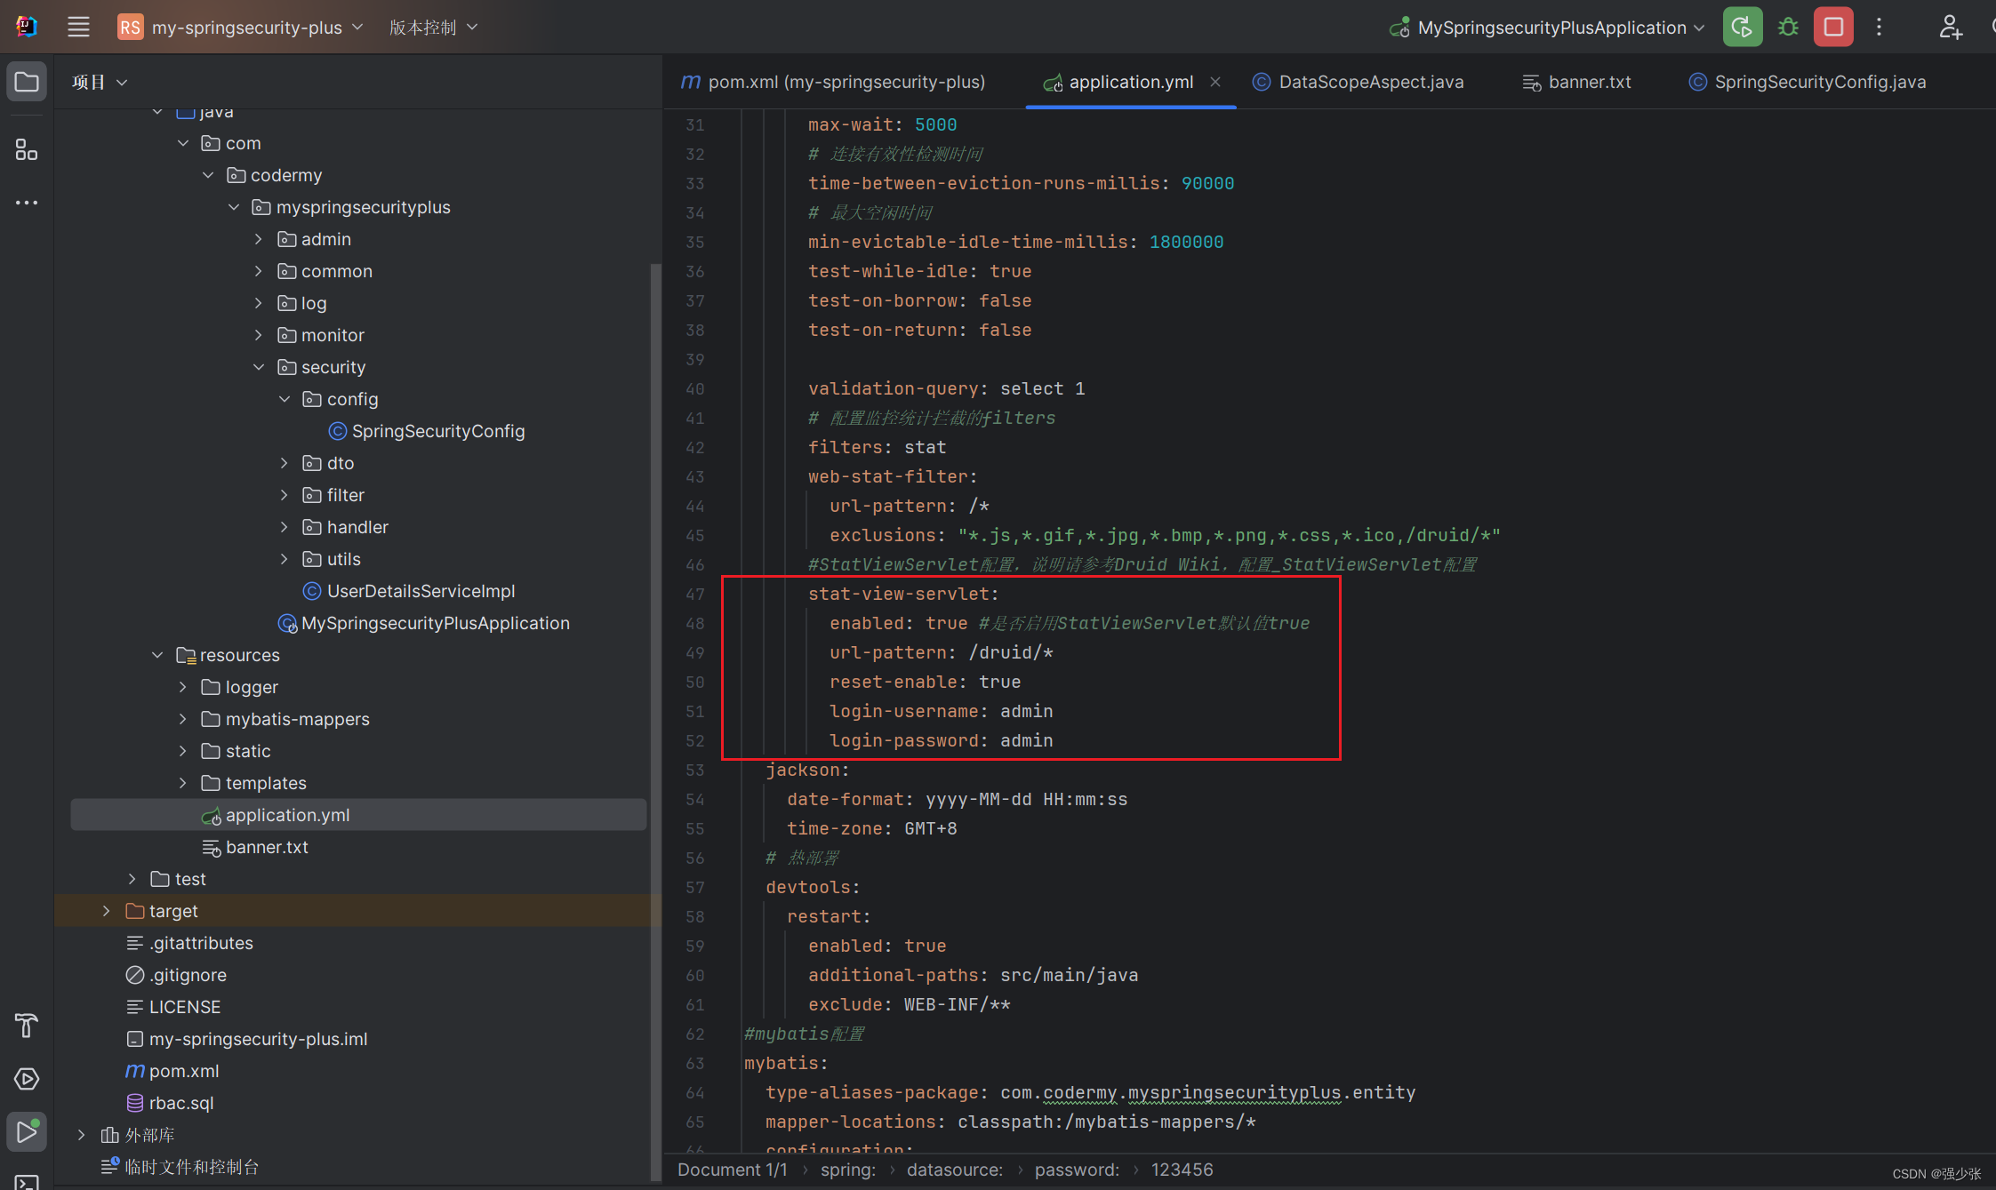Expand the common package
The height and width of the screenshot is (1190, 1996).
258,271
